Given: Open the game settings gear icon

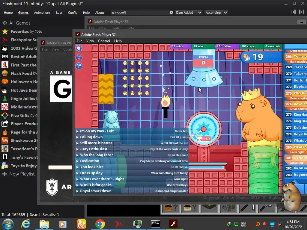Looking at the screenshot, I should point(79,48).
